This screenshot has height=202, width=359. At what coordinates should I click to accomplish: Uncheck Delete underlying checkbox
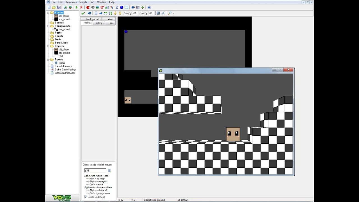pos(86,197)
